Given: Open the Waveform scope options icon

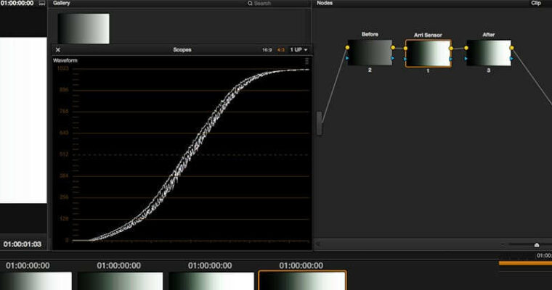Looking at the screenshot, I should [x=307, y=61].
